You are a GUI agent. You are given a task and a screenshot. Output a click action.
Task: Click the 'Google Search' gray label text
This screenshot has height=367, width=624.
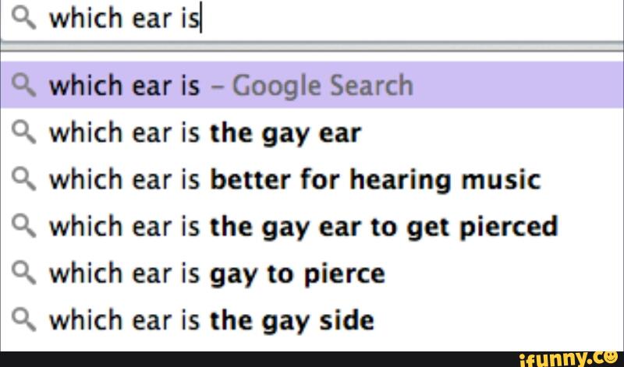tap(322, 85)
